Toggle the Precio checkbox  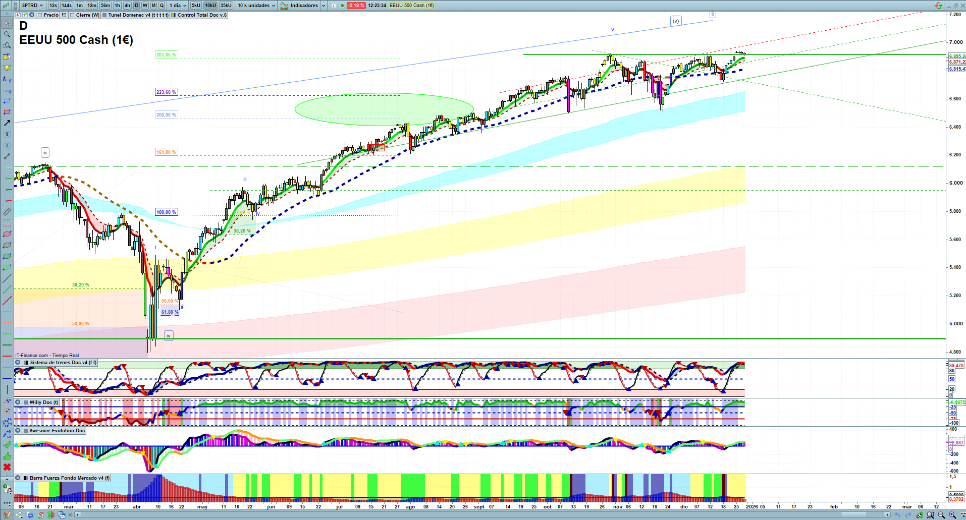pos(40,15)
